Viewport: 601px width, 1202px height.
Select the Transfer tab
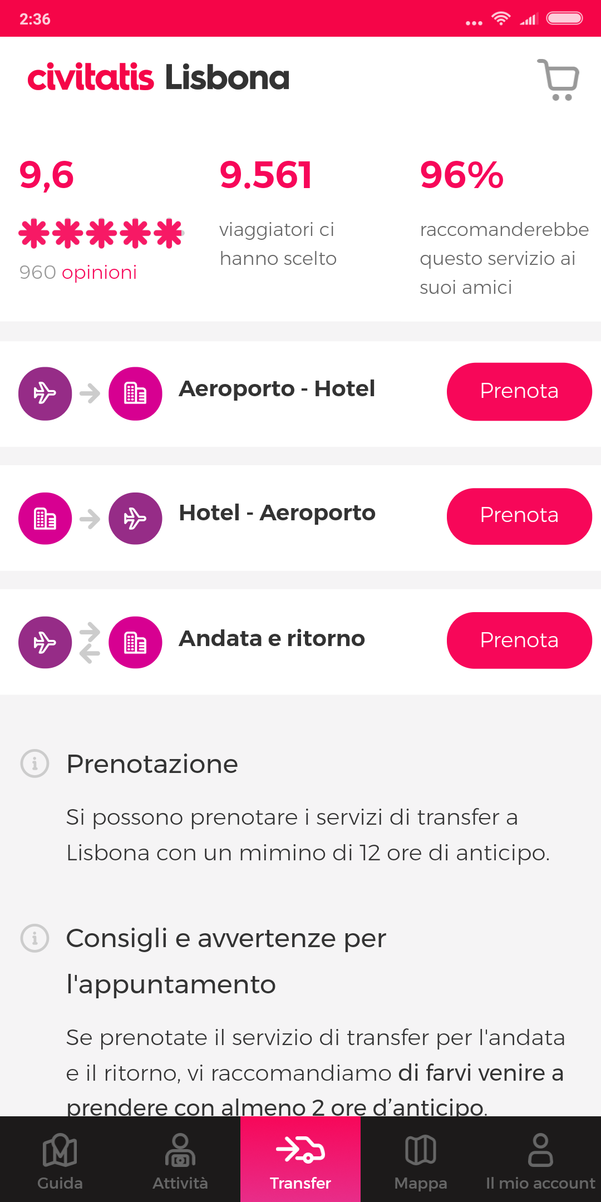[x=300, y=1160]
